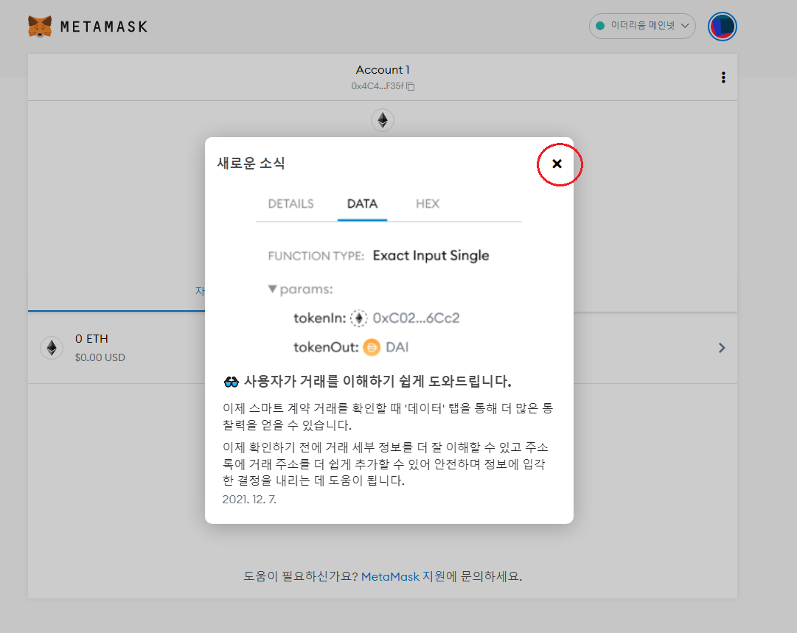Viewport: 797px width, 633px height.
Task: Click the METAMASK wordmark text
Action: (x=104, y=27)
